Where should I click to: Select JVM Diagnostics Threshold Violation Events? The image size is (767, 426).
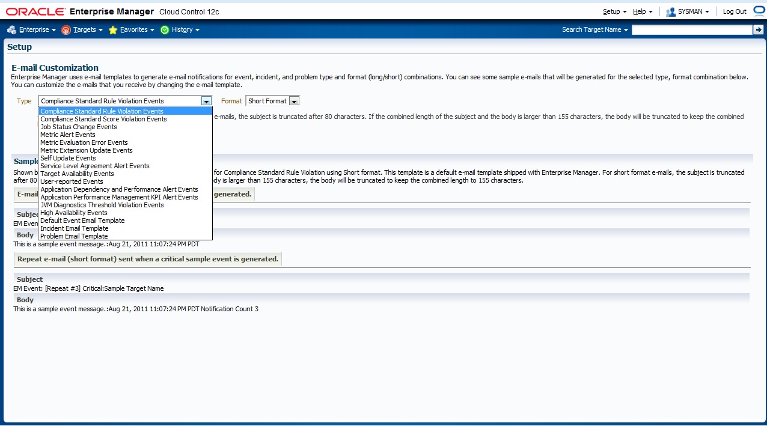(x=125, y=205)
